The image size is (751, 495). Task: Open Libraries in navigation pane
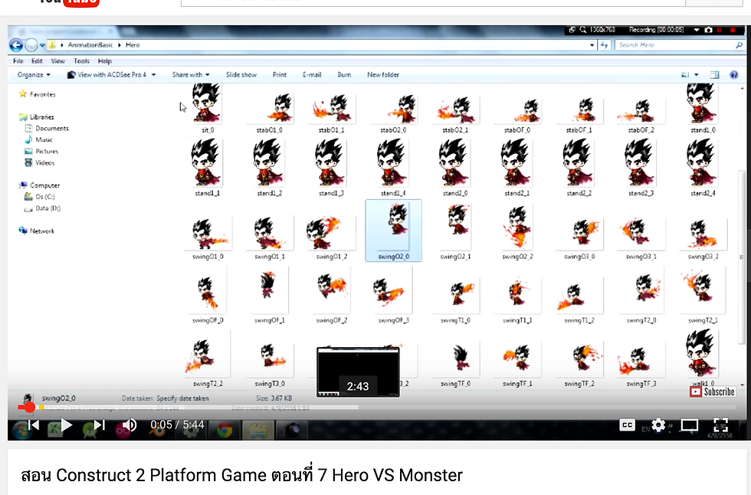click(41, 116)
